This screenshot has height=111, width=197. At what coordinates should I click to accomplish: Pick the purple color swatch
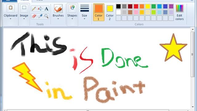[x=171, y=6]
